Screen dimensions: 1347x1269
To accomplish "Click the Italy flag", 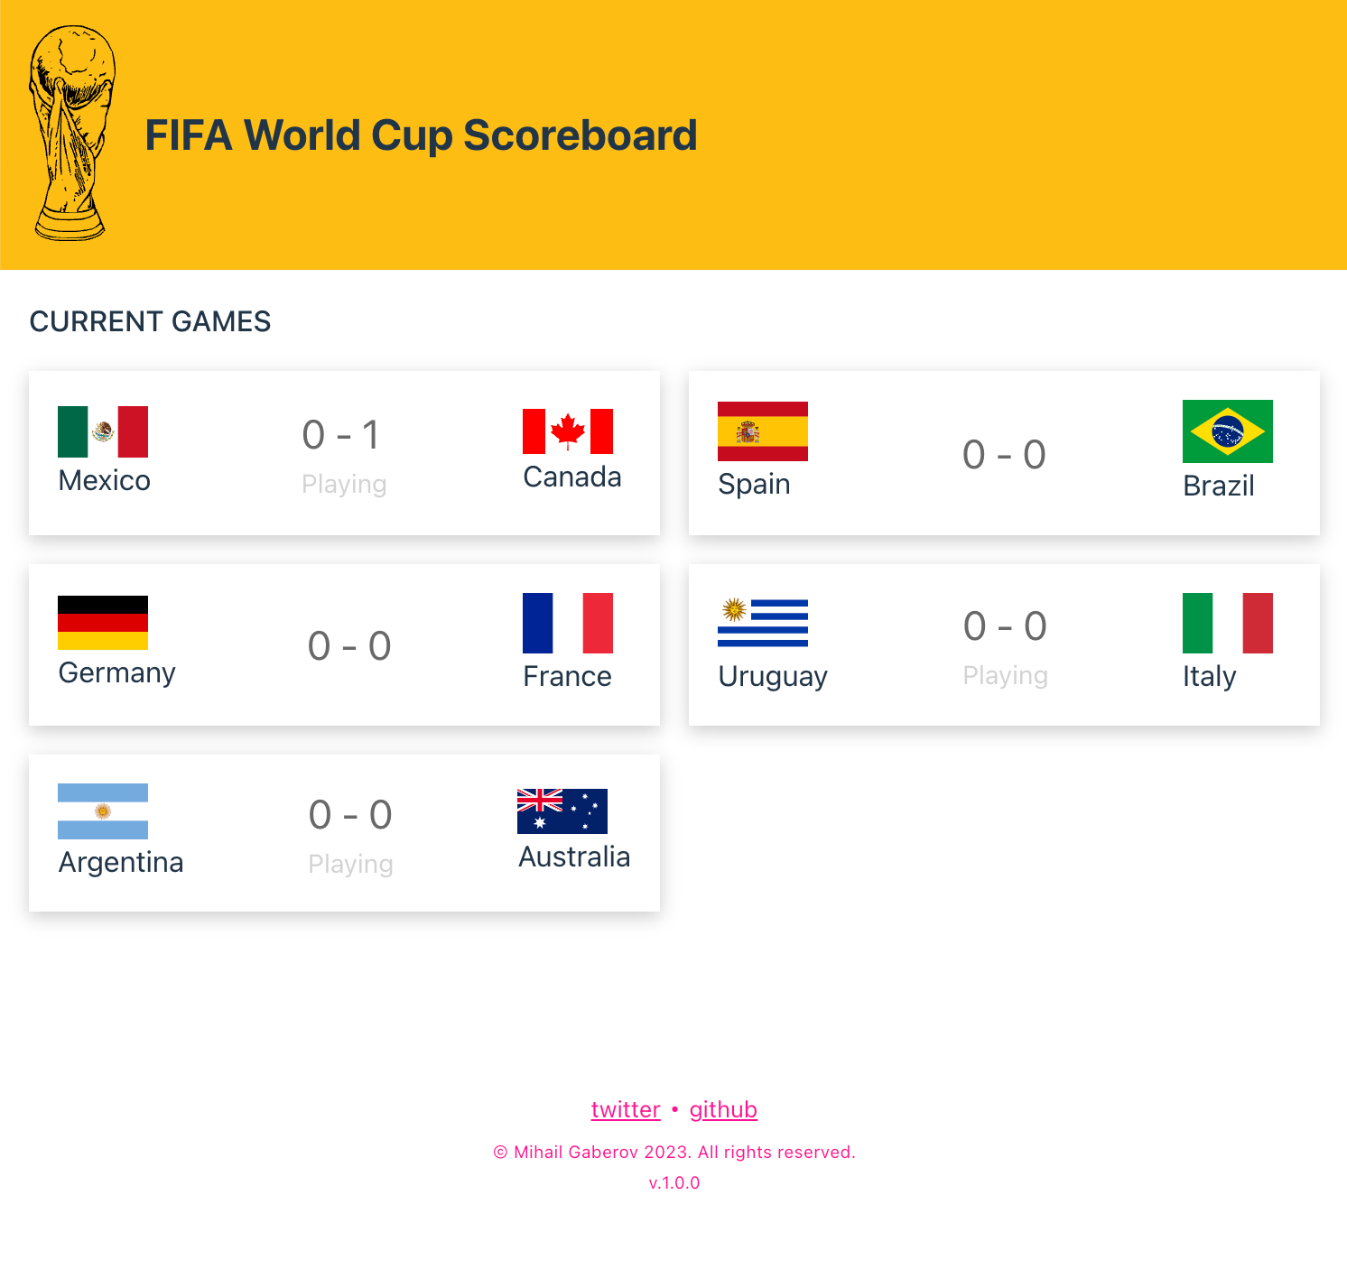I will 1228,623.
